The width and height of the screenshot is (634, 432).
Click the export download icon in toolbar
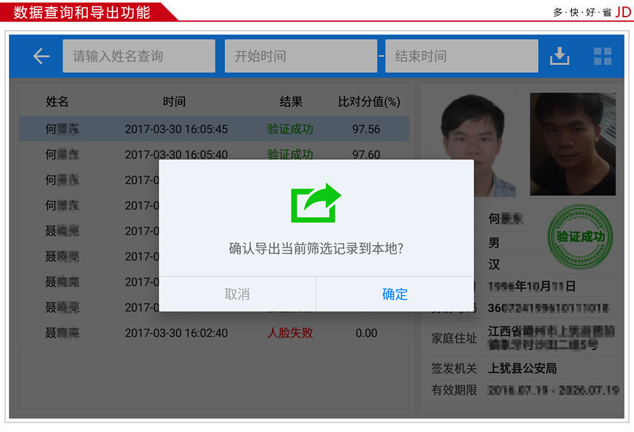[560, 56]
